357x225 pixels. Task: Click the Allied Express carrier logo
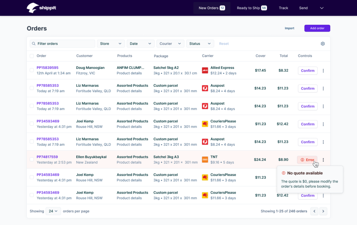pyautogui.click(x=205, y=70)
